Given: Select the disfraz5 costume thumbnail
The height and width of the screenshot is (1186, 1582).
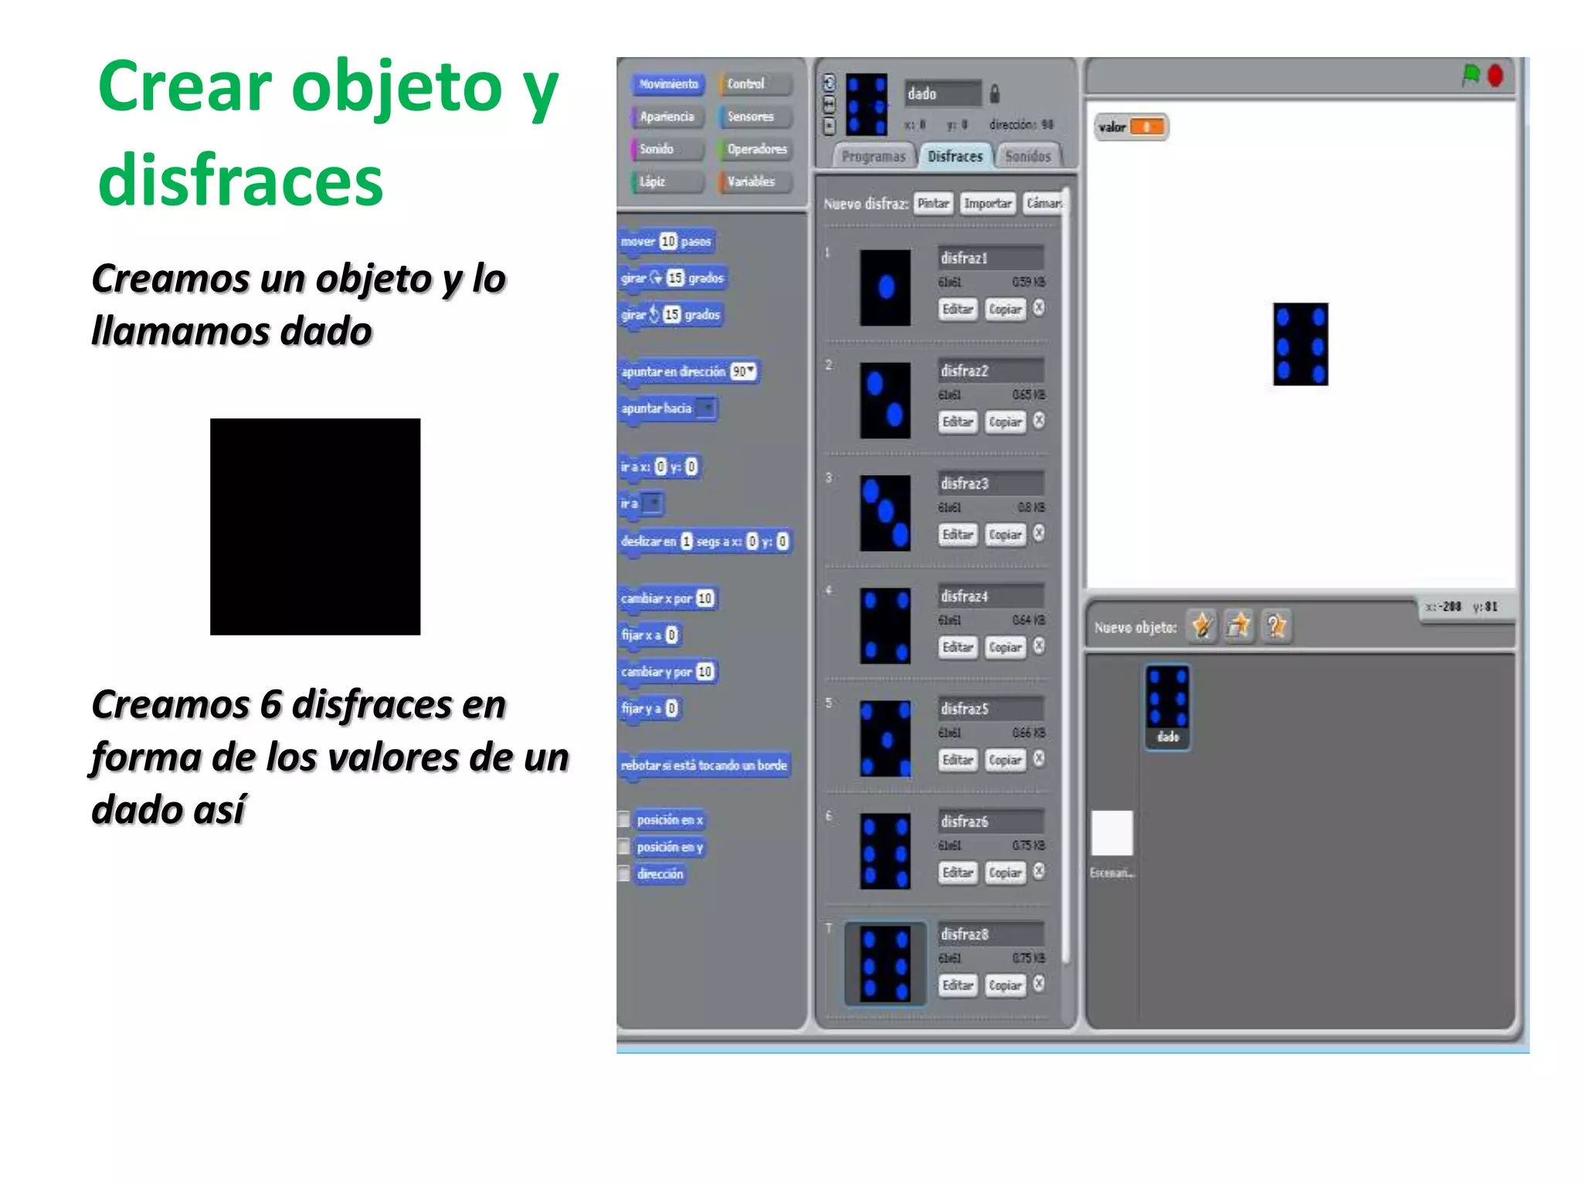Looking at the screenshot, I should point(885,738).
